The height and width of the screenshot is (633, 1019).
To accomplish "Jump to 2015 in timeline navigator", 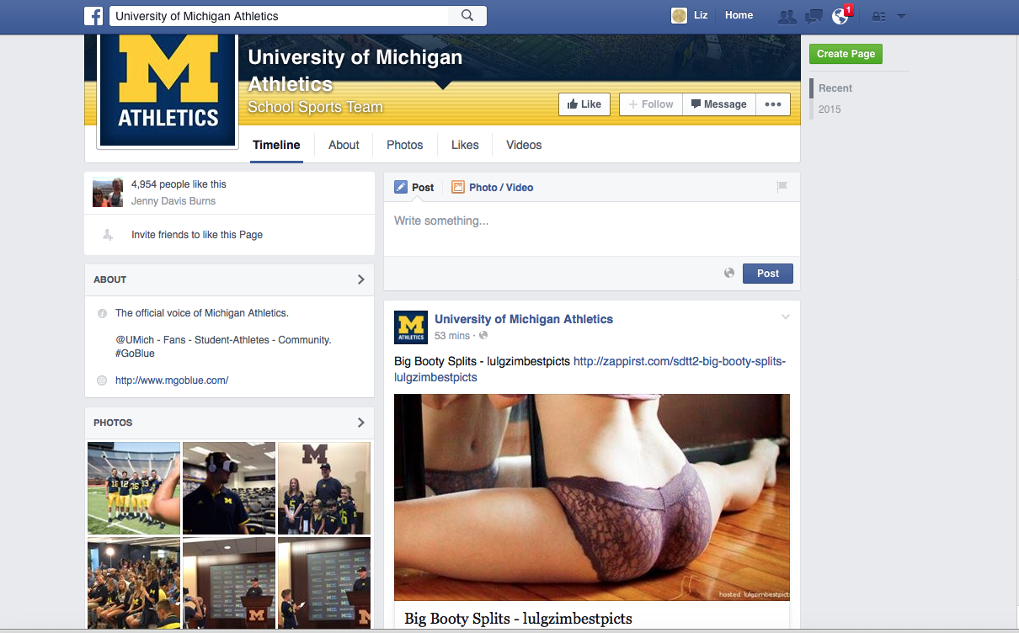I will (x=830, y=109).
